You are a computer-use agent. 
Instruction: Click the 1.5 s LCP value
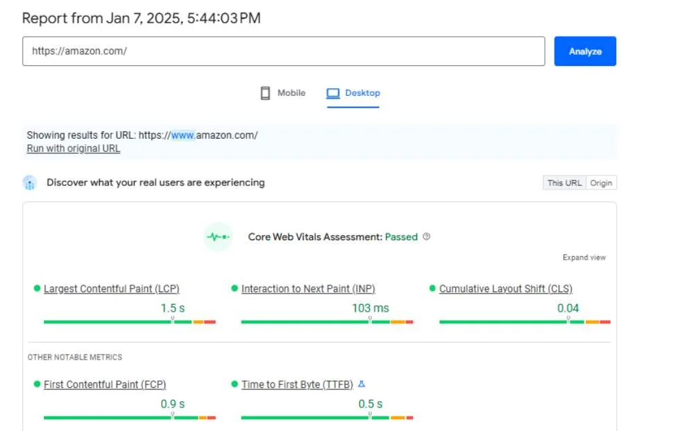coord(173,308)
